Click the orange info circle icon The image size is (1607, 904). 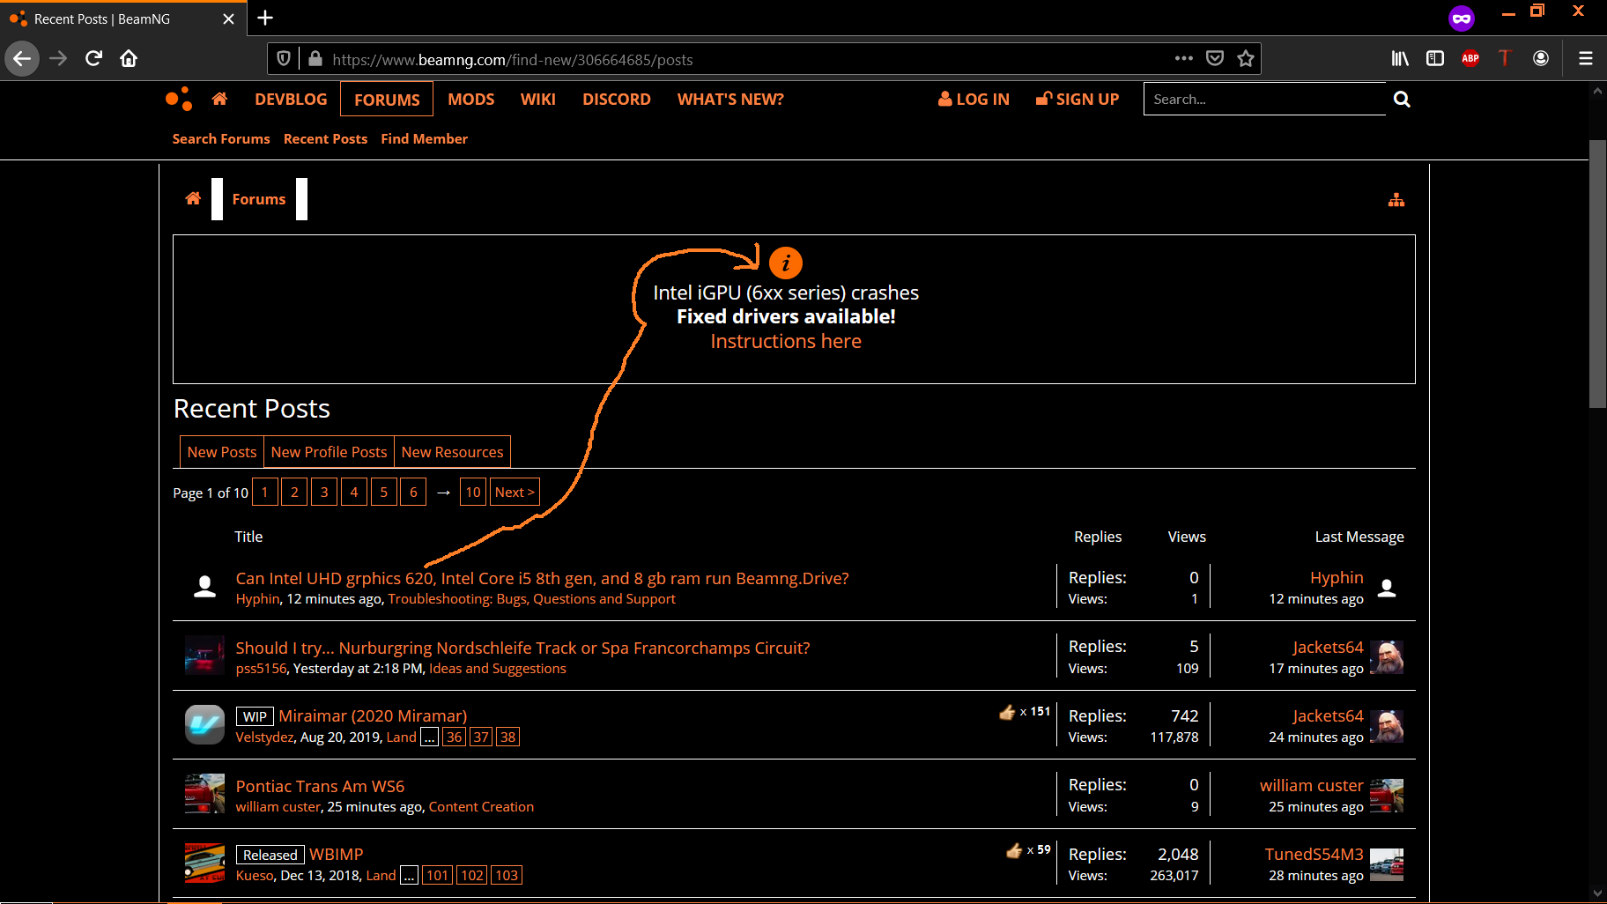coord(786,263)
